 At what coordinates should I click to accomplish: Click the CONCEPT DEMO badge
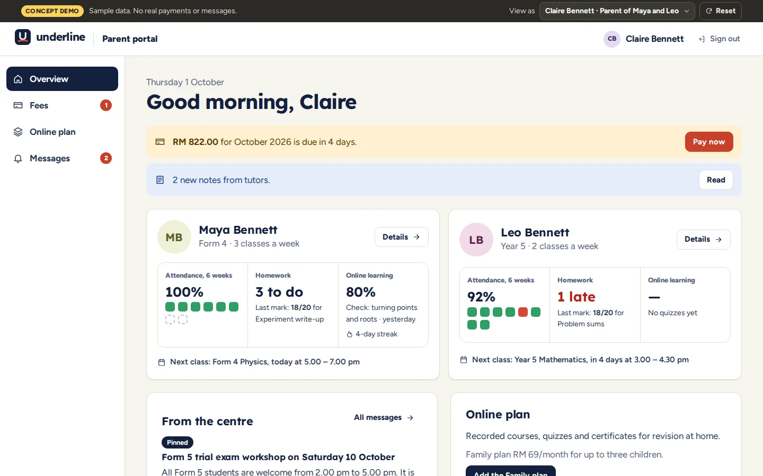pos(52,11)
